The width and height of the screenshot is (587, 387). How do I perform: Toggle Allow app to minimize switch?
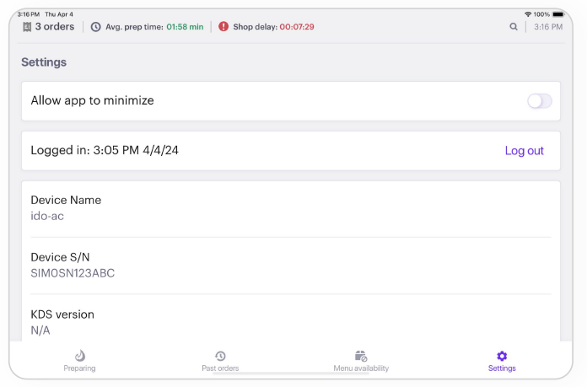(x=540, y=101)
